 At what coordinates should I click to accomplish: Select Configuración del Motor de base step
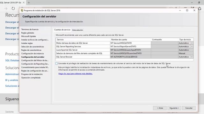tap(35, 60)
